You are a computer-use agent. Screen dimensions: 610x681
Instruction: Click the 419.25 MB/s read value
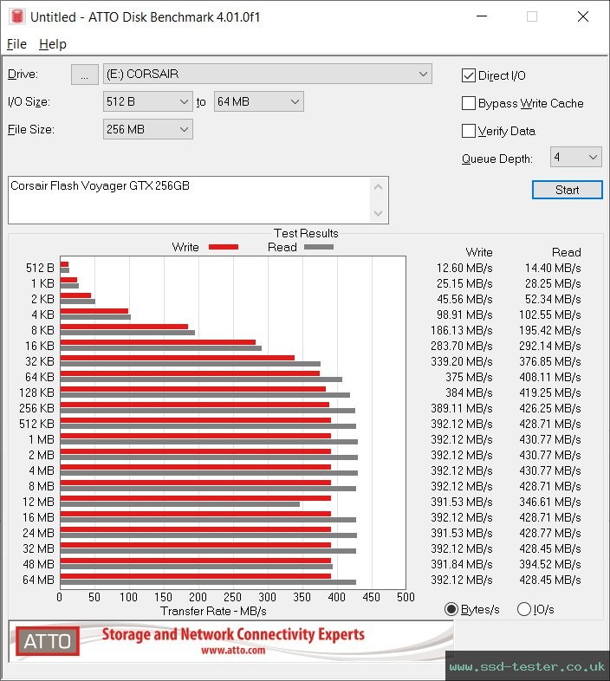click(x=550, y=392)
